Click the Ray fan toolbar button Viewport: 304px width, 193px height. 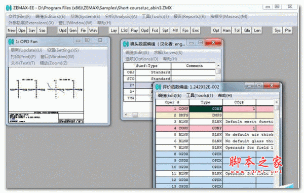click(x=134, y=30)
